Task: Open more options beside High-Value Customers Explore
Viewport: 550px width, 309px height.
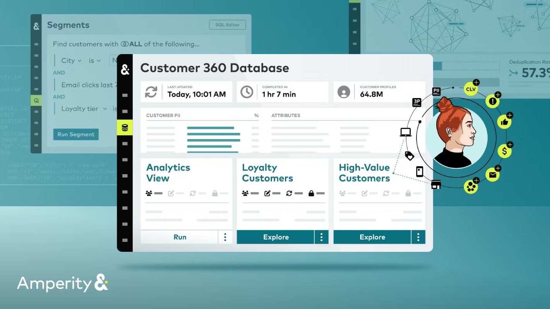Action: click(418, 237)
